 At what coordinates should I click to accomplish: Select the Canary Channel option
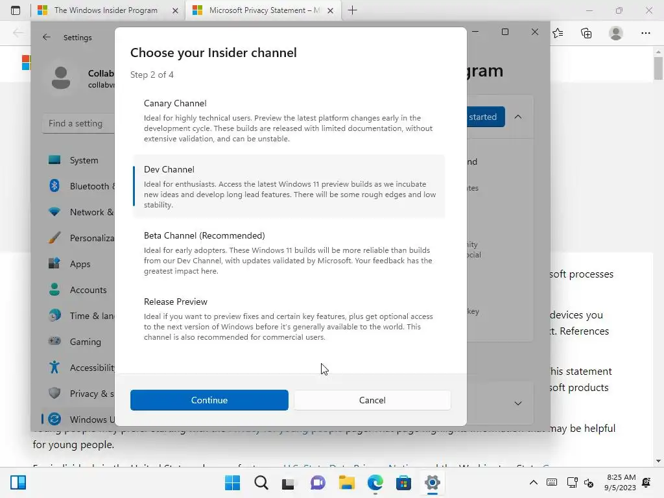[x=289, y=121]
